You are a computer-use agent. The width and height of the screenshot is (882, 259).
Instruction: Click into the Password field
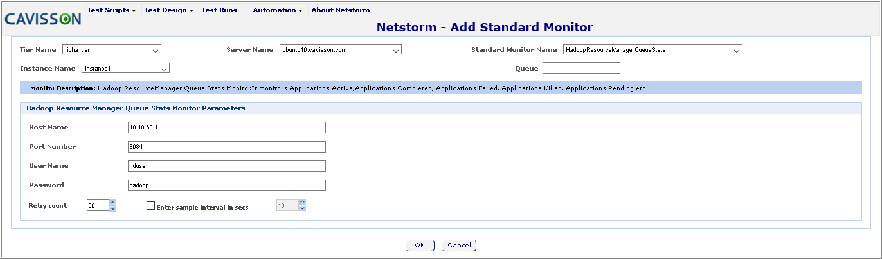(x=227, y=185)
